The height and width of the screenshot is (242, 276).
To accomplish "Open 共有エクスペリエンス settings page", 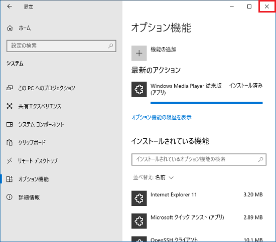I will [x=40, y=106].
